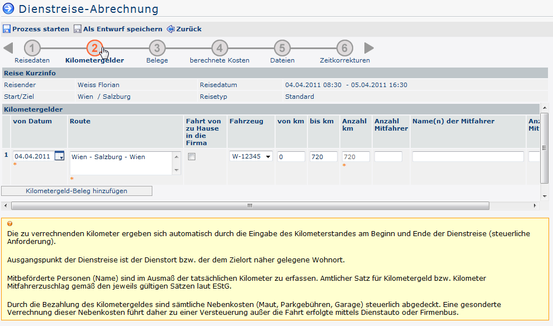Click Name(n) der Mitfahrer input field
Viewport: 553px width, 326px height.
pyautogui.click(x=468, y=157)
